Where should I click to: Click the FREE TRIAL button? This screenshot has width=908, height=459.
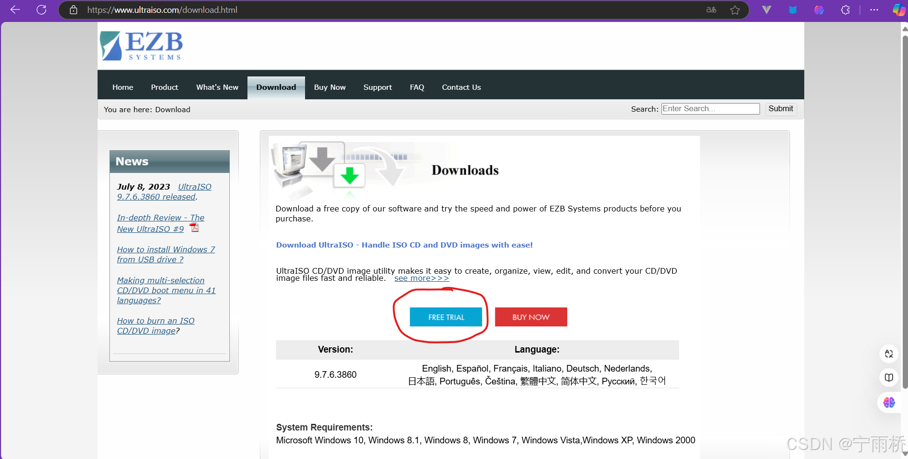(446, 317)
